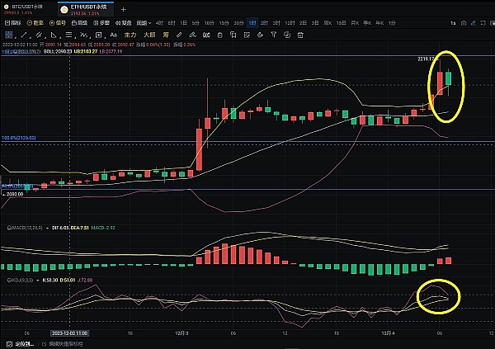Expand the KDJ indicator settings label

pos(15,280)
